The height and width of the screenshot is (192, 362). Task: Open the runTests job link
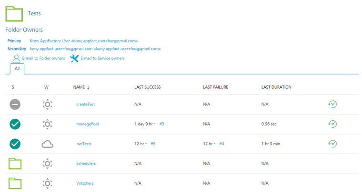pyautogui.click(x=84, y=144)
